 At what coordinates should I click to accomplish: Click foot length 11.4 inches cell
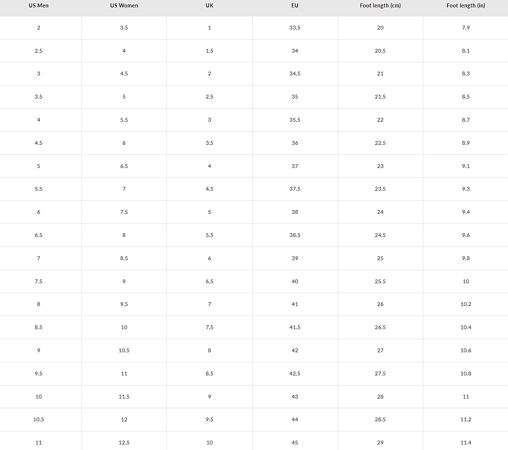click(466, 443)
